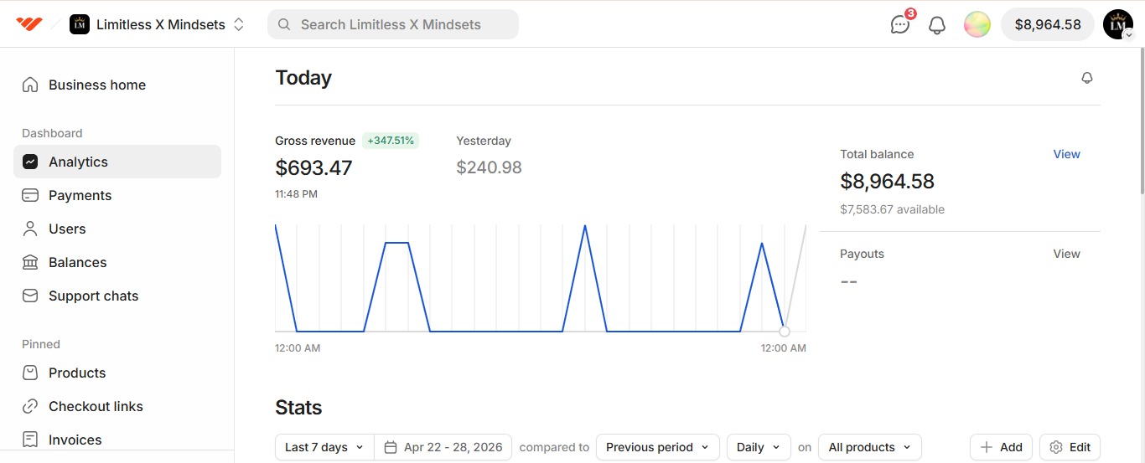
Task: Click the chart's current time marker dot
Action: (785, 332)
